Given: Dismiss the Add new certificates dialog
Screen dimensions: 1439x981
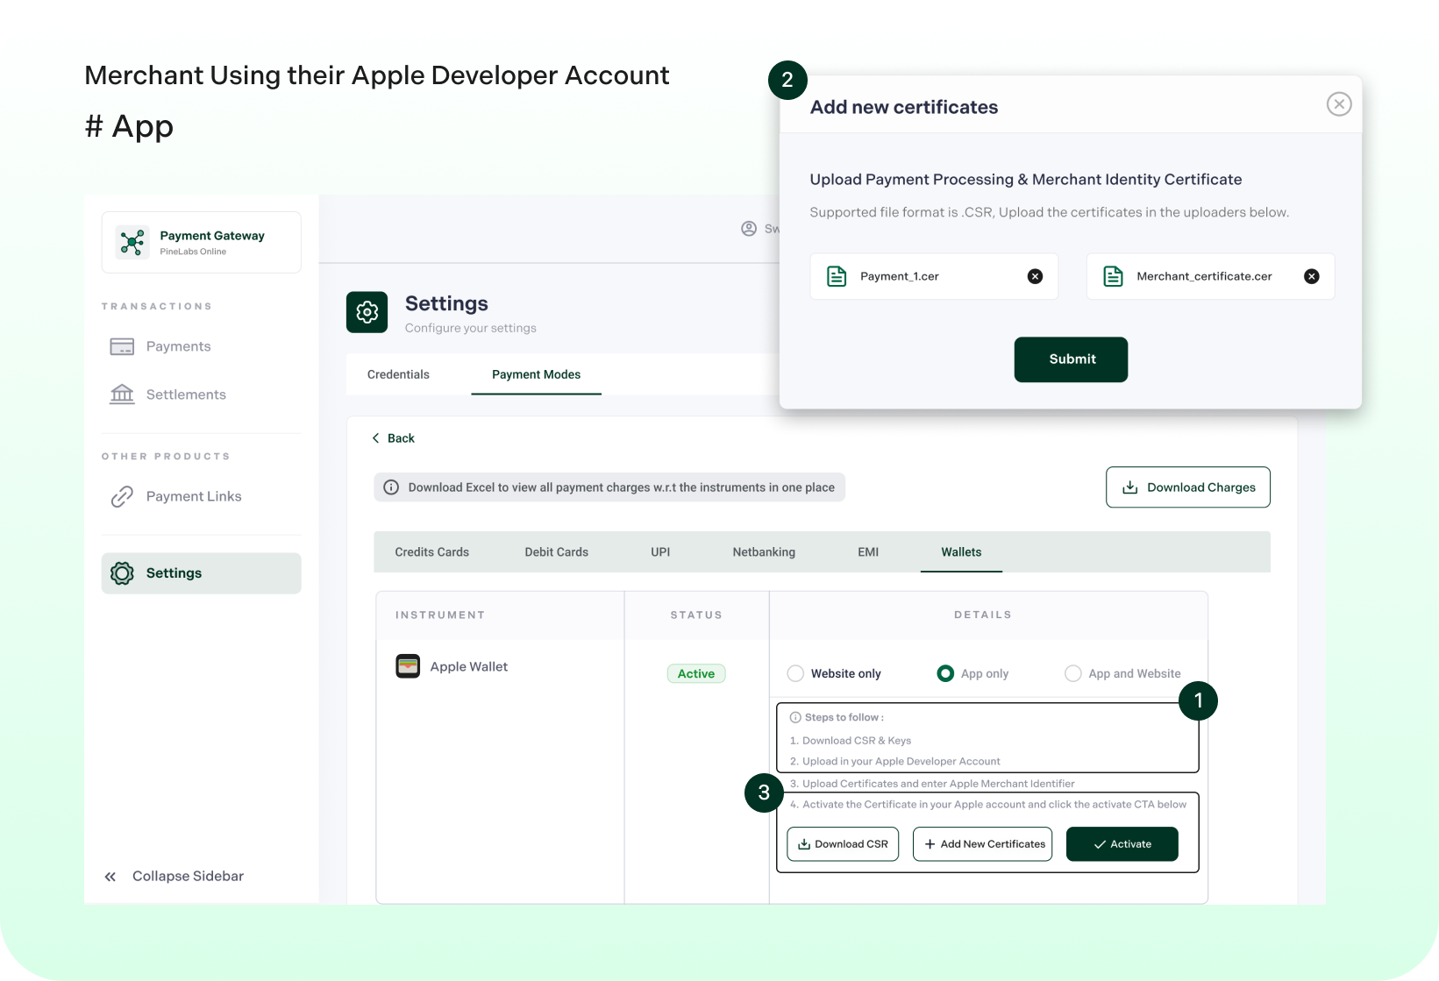Looking at the screenshot, I should [1338, 103].
